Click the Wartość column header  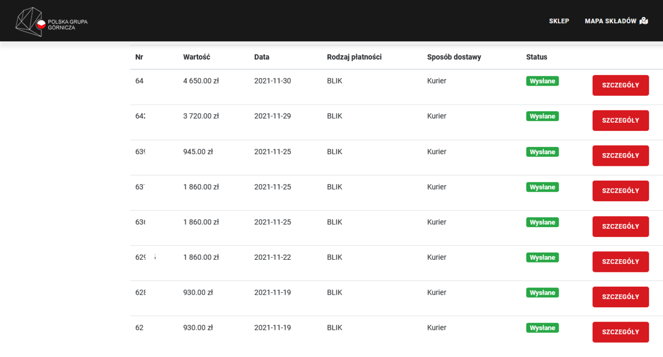pyautogui.click(x=197, y=57)
